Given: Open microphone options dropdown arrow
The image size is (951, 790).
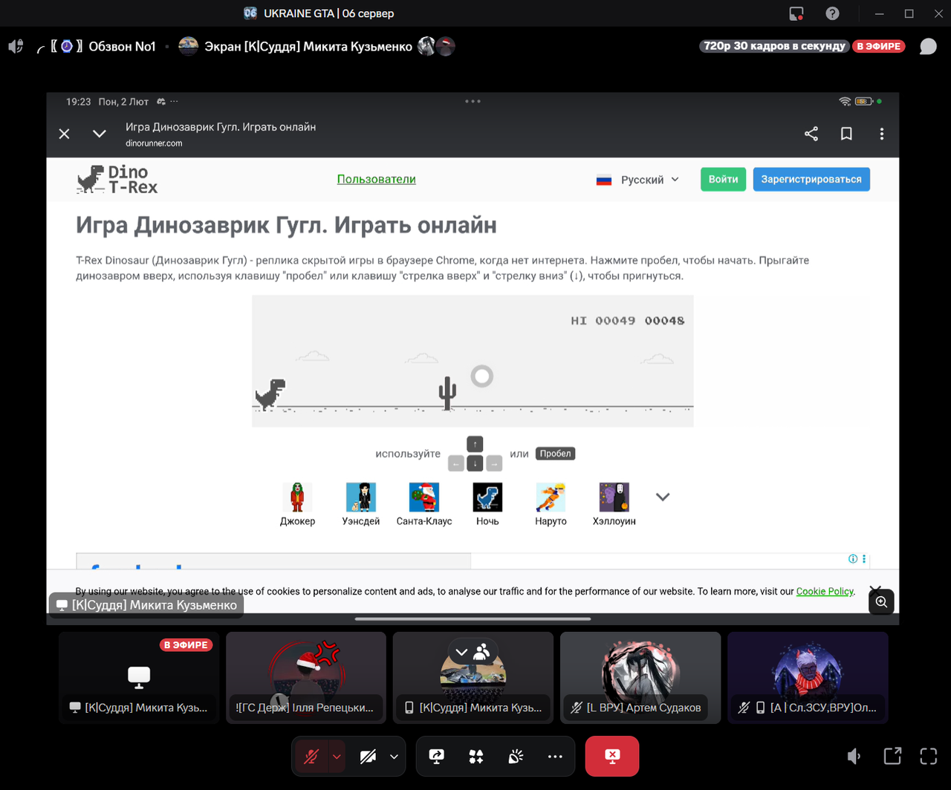Looking at the screenshot, I should (337, 757).
